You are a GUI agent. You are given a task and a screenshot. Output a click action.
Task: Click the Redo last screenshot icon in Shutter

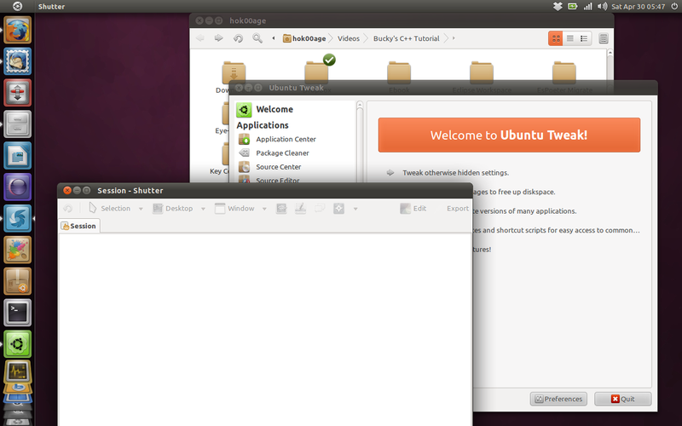click(67, 209)
